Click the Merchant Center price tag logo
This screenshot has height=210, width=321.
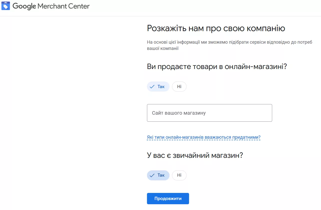tap(6, 6)
